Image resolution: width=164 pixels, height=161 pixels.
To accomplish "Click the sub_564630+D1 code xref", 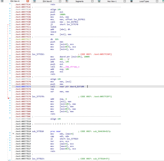I will click(x=102, y=132).
